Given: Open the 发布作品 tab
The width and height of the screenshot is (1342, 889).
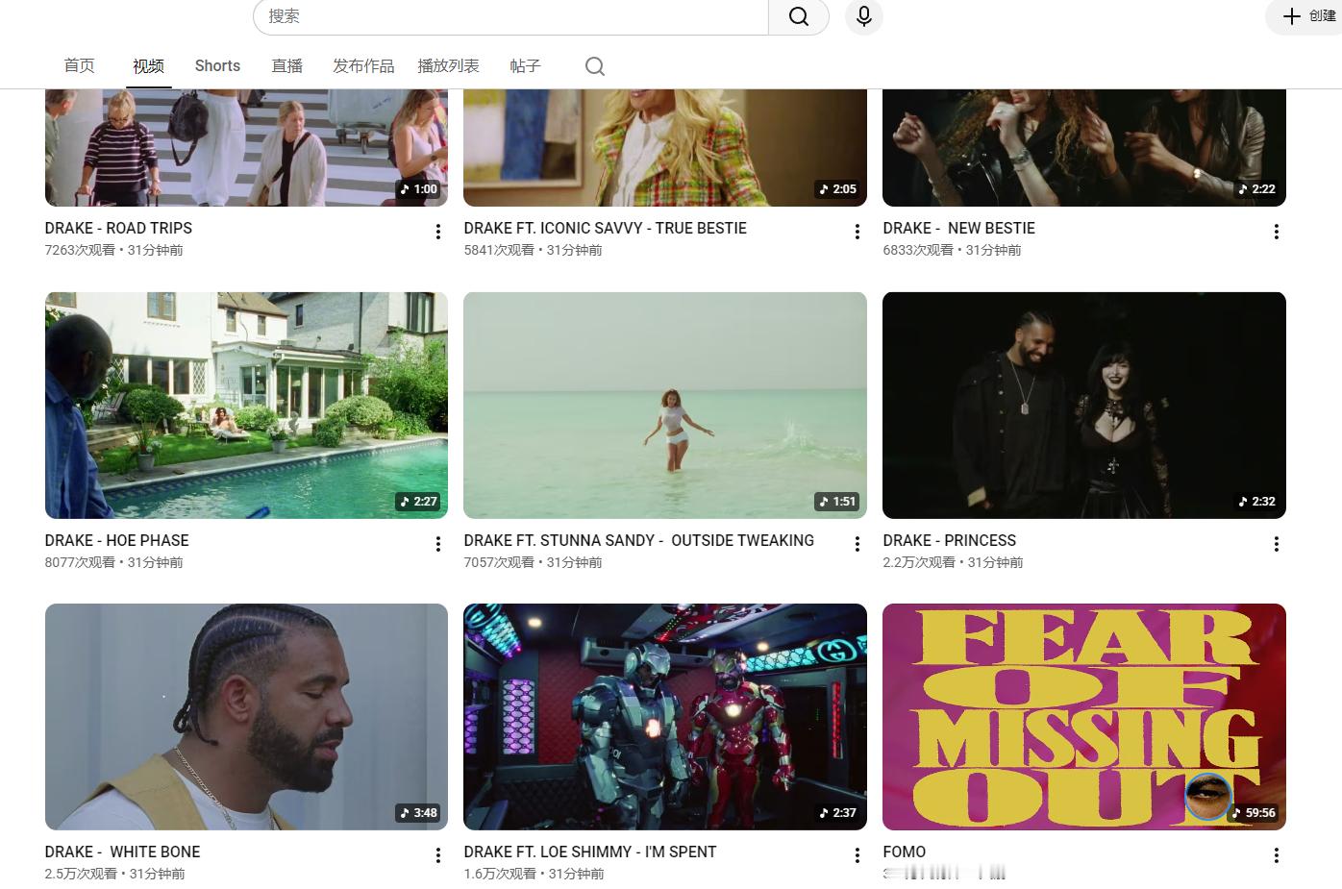Looking at the screenshot, I should click(x=363, y=65).
